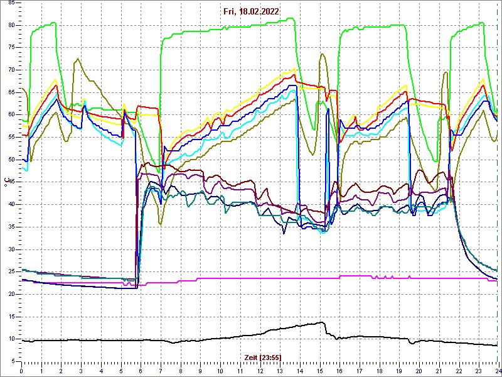Viewport: 502px width, 377px height.
Task: Click the 25 label on the temperature axis
Action: point(11,272)
